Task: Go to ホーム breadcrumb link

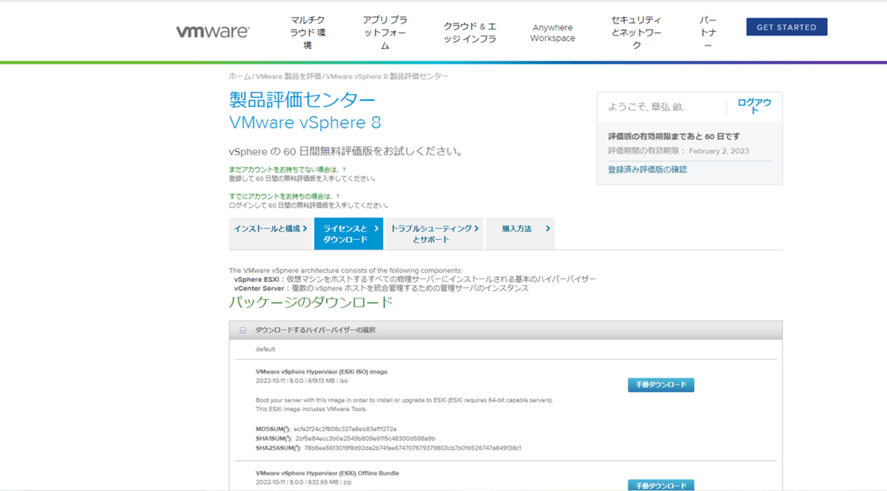Action: [x=239, y=76]
